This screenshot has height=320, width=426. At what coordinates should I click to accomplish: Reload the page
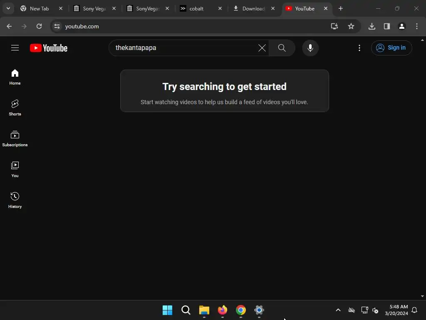coord(39,26)
